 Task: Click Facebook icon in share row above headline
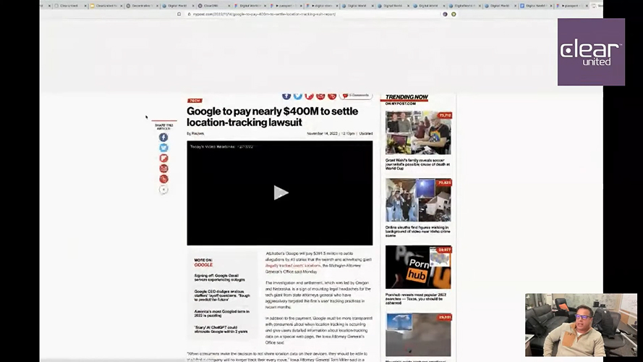pyautogui.click(x=286, y=96)
